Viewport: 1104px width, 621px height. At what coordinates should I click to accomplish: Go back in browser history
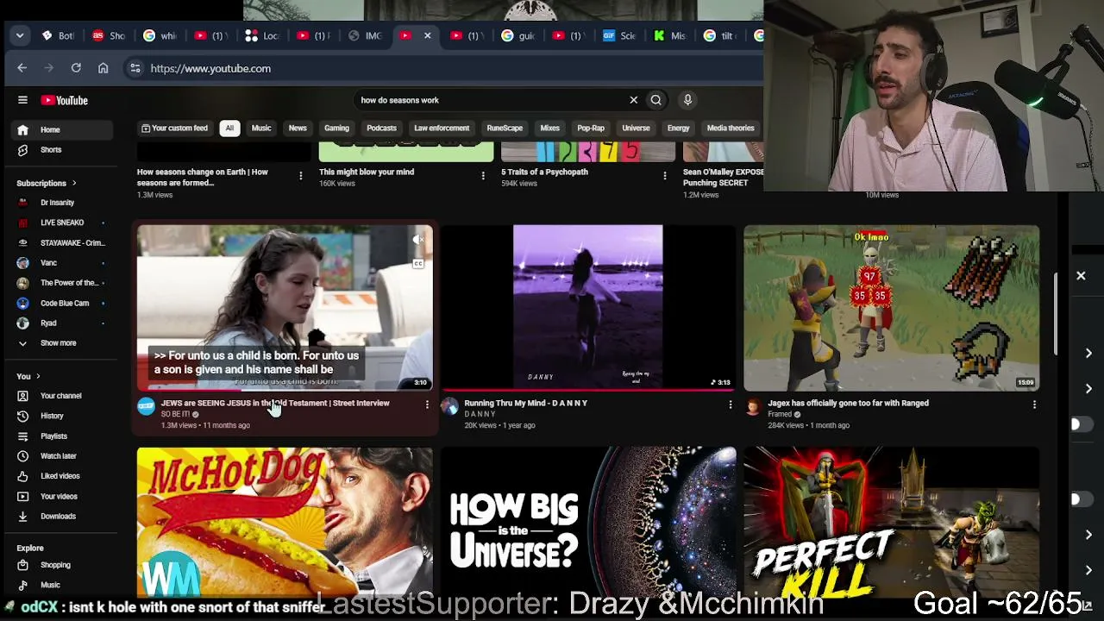point(22,68)
